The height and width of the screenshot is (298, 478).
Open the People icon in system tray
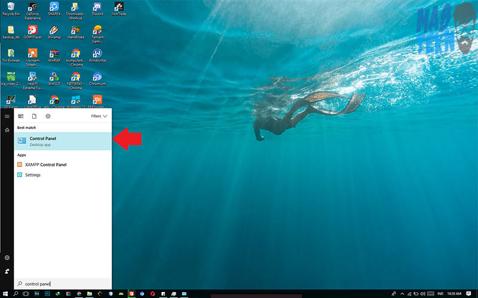click(394, 294)
